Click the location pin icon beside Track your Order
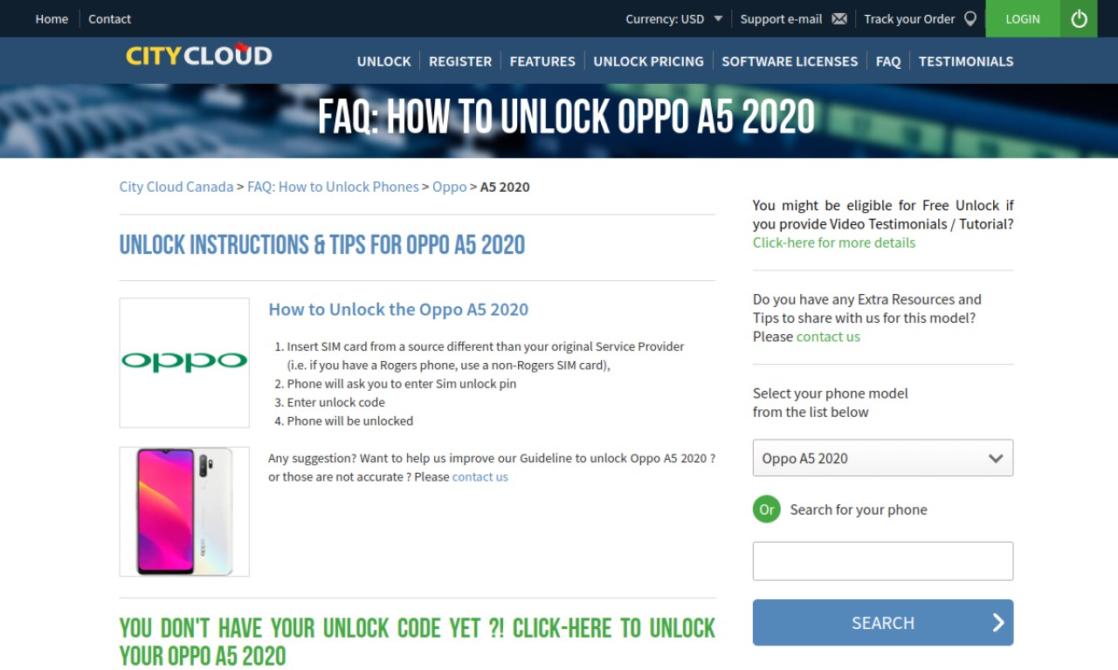Screen dimensions: 1118x670 pos(970,18)
